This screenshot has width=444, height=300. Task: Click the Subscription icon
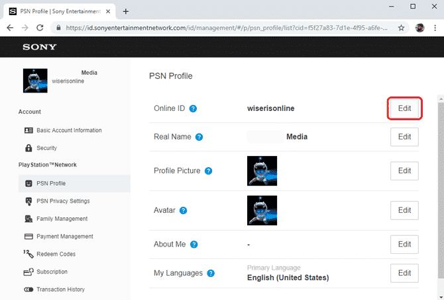coord(28,272)
